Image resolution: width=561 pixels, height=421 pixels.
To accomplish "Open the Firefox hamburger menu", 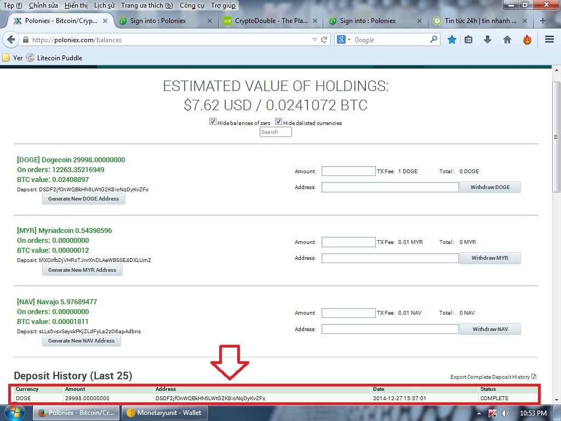I will pos(549,39).
